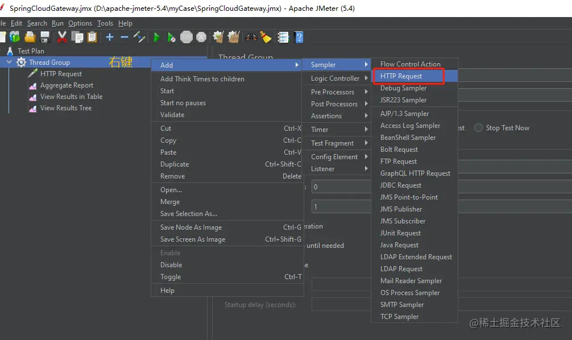Click the Toggle enable/disable toolbar icon

tap(139, 37)
